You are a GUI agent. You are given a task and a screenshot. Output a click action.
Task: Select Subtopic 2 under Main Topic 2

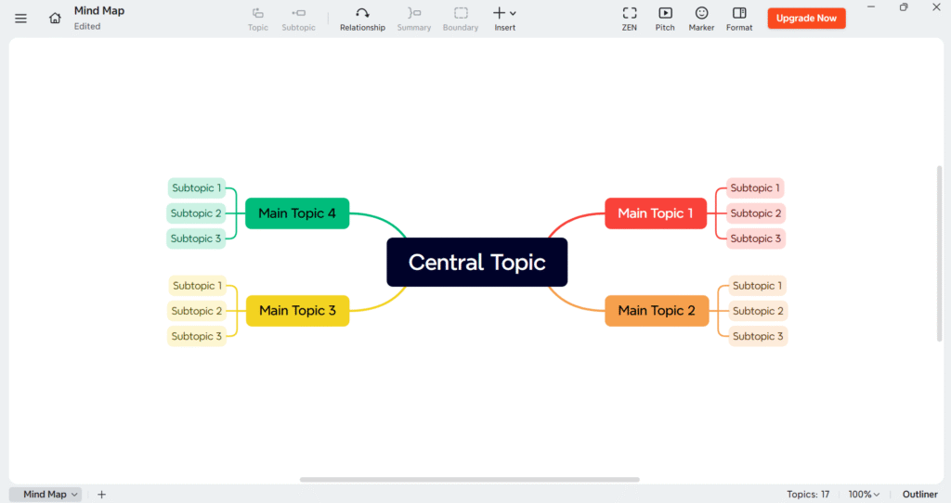(x=758, y=311)
